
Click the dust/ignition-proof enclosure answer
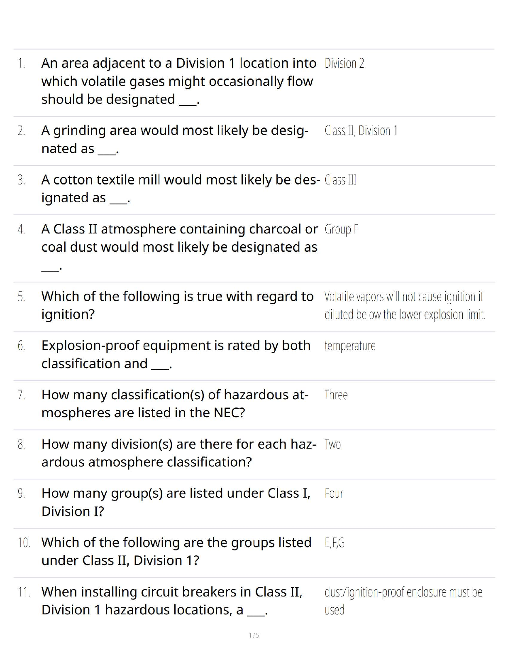403,601
